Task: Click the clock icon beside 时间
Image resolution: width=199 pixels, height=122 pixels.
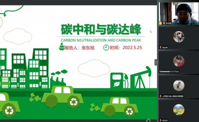Action: tap(106, 47)
